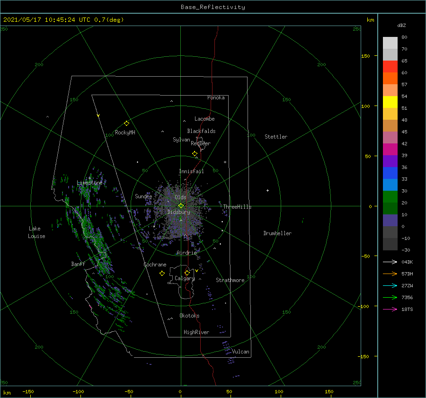Select the Okotoks label
The image size is (426, 398).
(x=189, y=316)
